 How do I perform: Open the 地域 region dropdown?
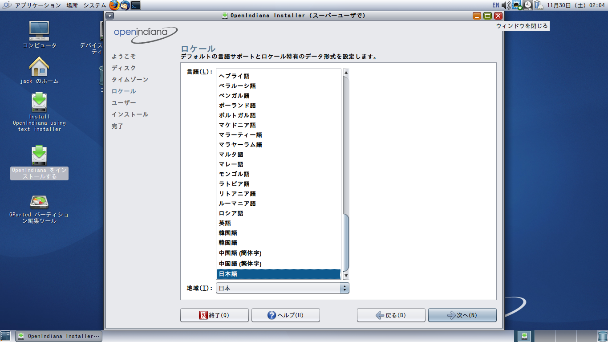pos(283,288)
